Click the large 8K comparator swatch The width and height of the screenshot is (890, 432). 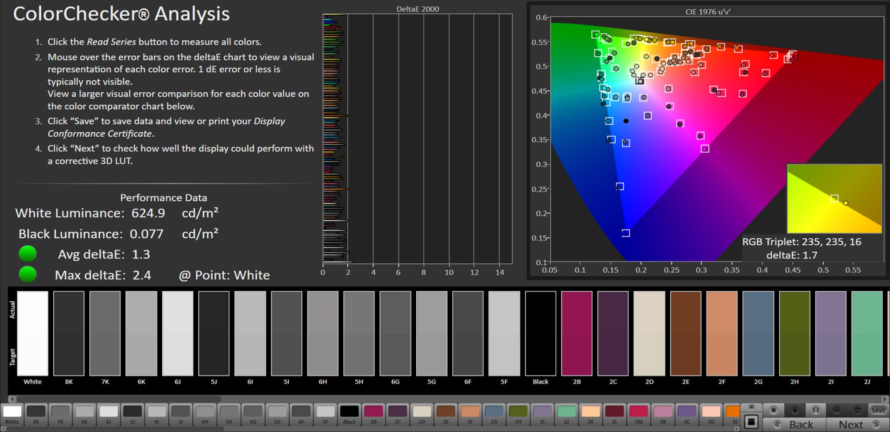69,333
